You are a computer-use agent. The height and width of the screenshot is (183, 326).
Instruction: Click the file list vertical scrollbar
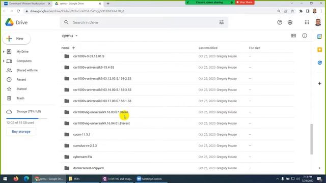pos(311,139)
